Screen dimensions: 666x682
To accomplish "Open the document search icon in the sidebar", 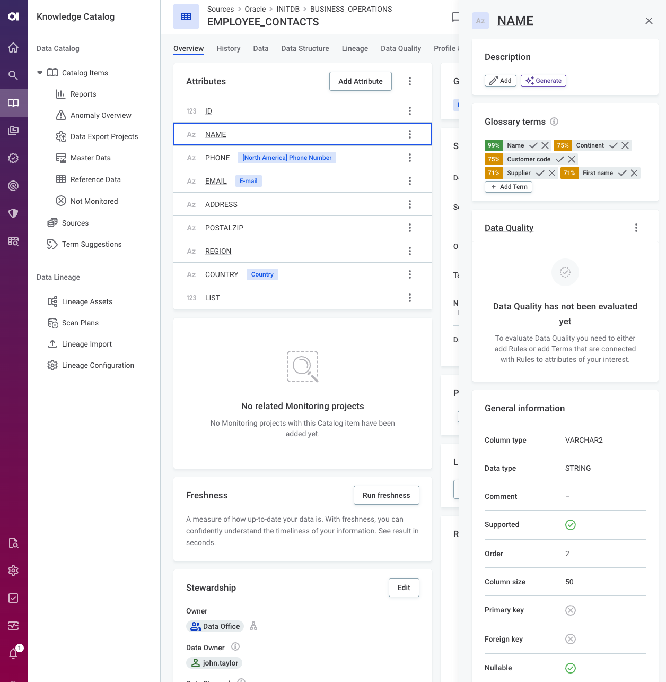I will pos(14,543).
